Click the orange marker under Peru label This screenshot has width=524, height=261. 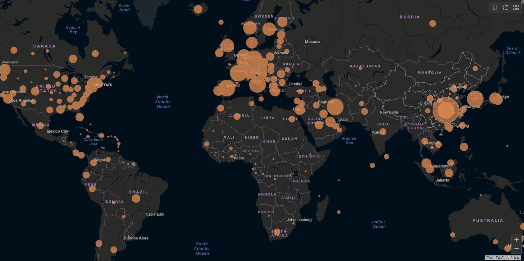(92, 189)
